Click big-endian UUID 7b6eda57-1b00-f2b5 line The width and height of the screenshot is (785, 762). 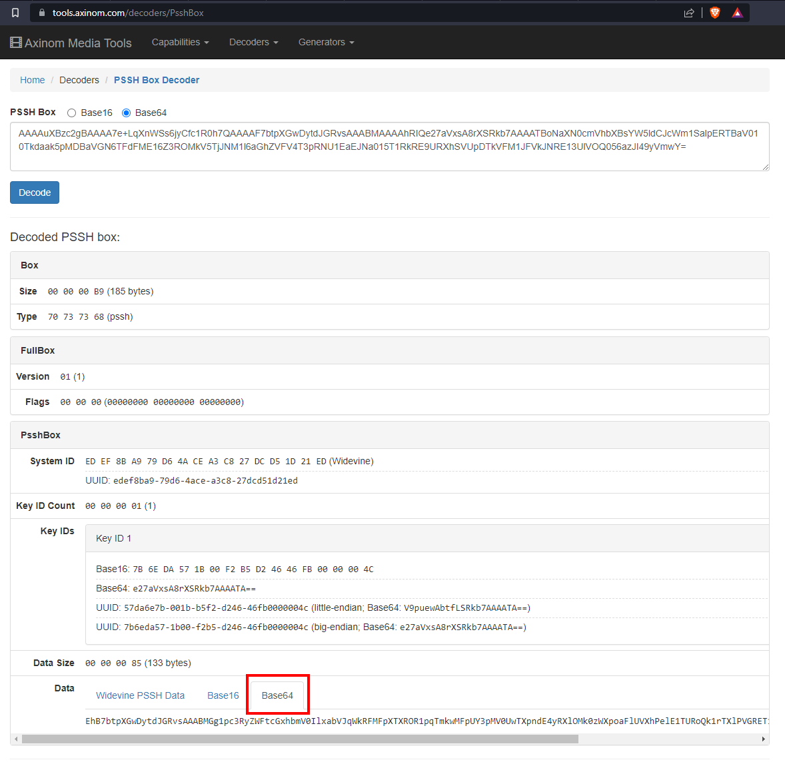[311, 627]
